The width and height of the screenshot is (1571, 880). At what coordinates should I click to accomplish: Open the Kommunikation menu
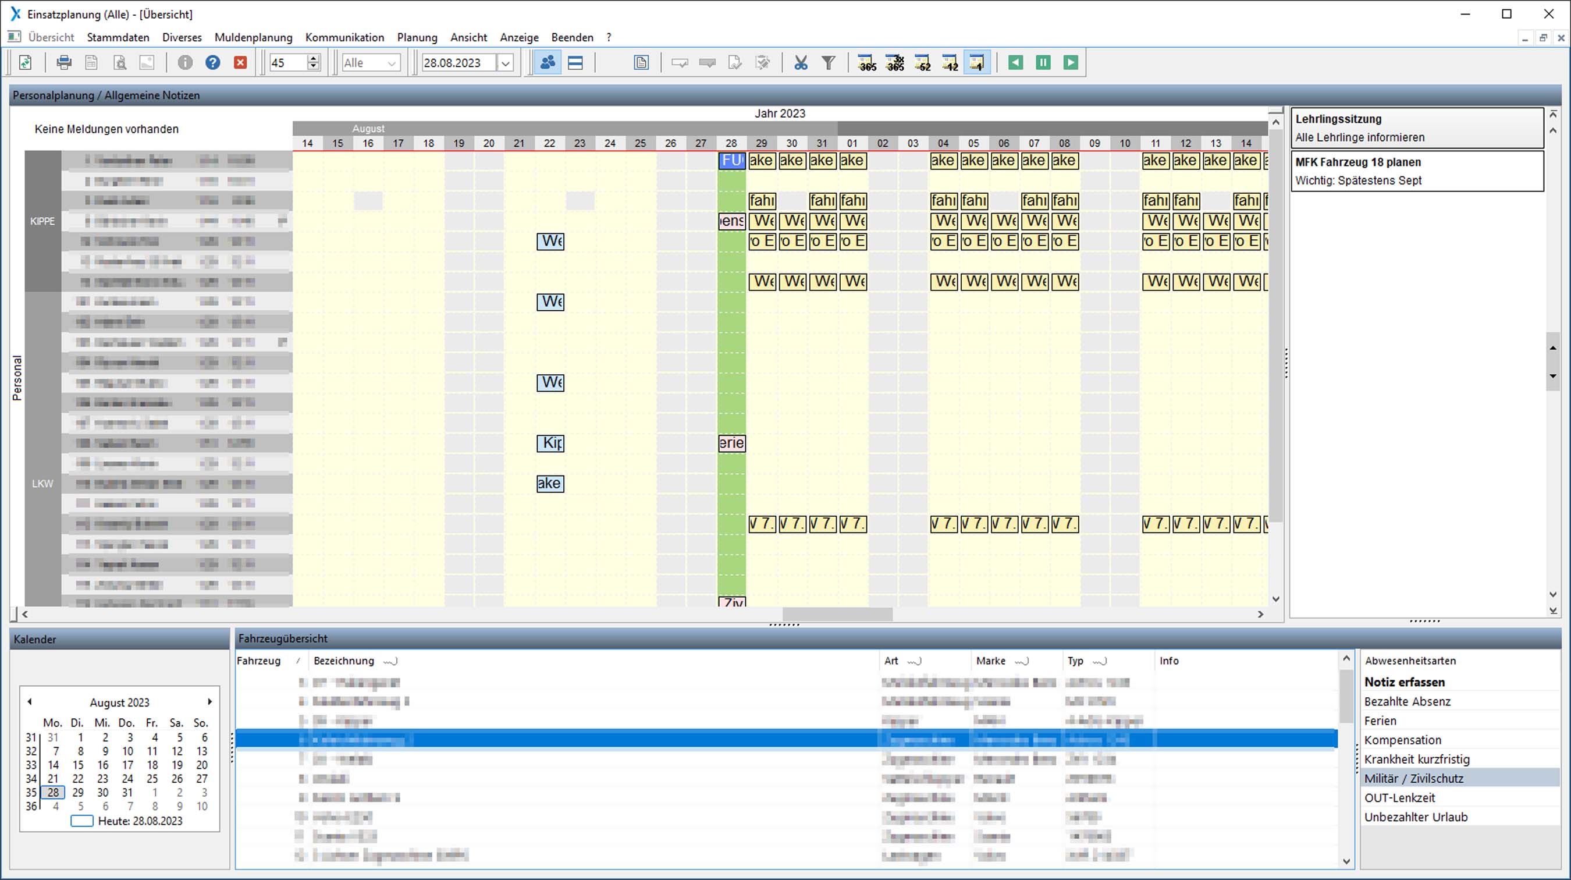(x=344, y=37)
